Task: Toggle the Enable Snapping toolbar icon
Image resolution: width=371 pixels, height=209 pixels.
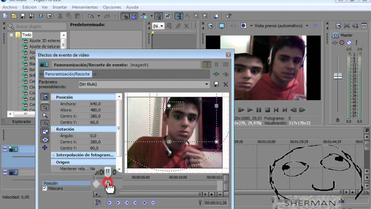Action: pos(125,16)
